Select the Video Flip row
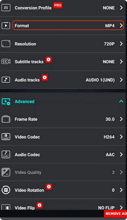 point(63,205)
